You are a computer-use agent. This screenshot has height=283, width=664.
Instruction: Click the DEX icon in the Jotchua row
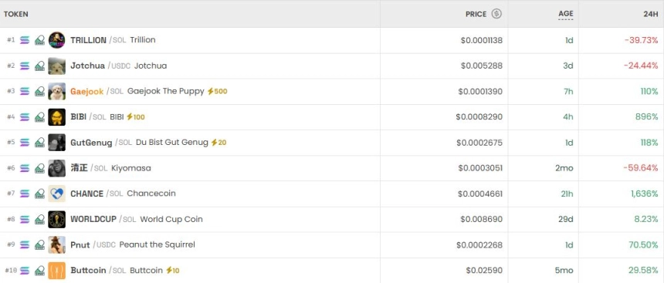tap(40, 66)
